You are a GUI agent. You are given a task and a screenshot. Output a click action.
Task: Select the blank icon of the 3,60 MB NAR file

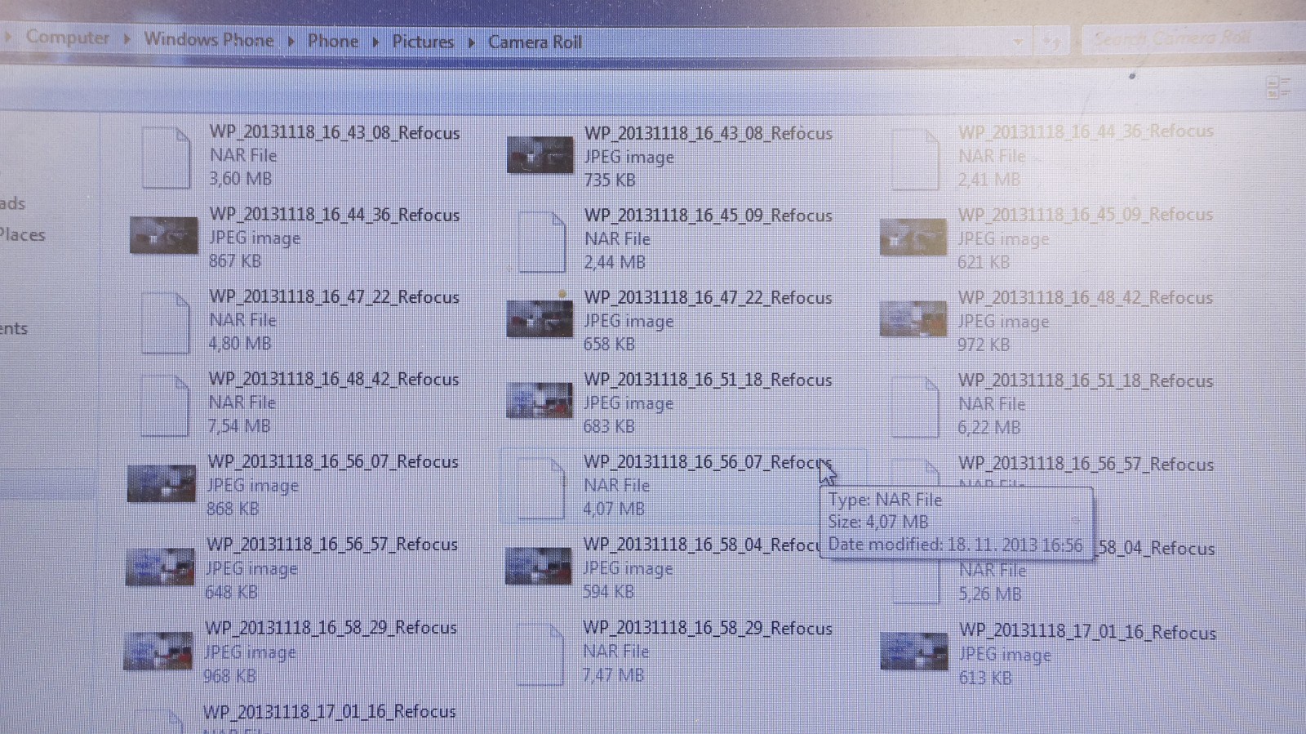point(166,157)
